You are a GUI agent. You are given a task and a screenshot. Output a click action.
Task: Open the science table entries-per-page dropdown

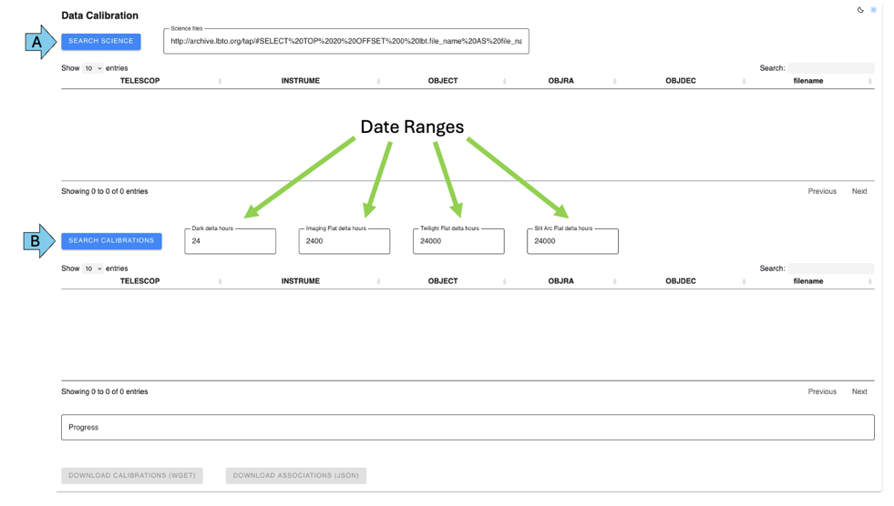93,68
